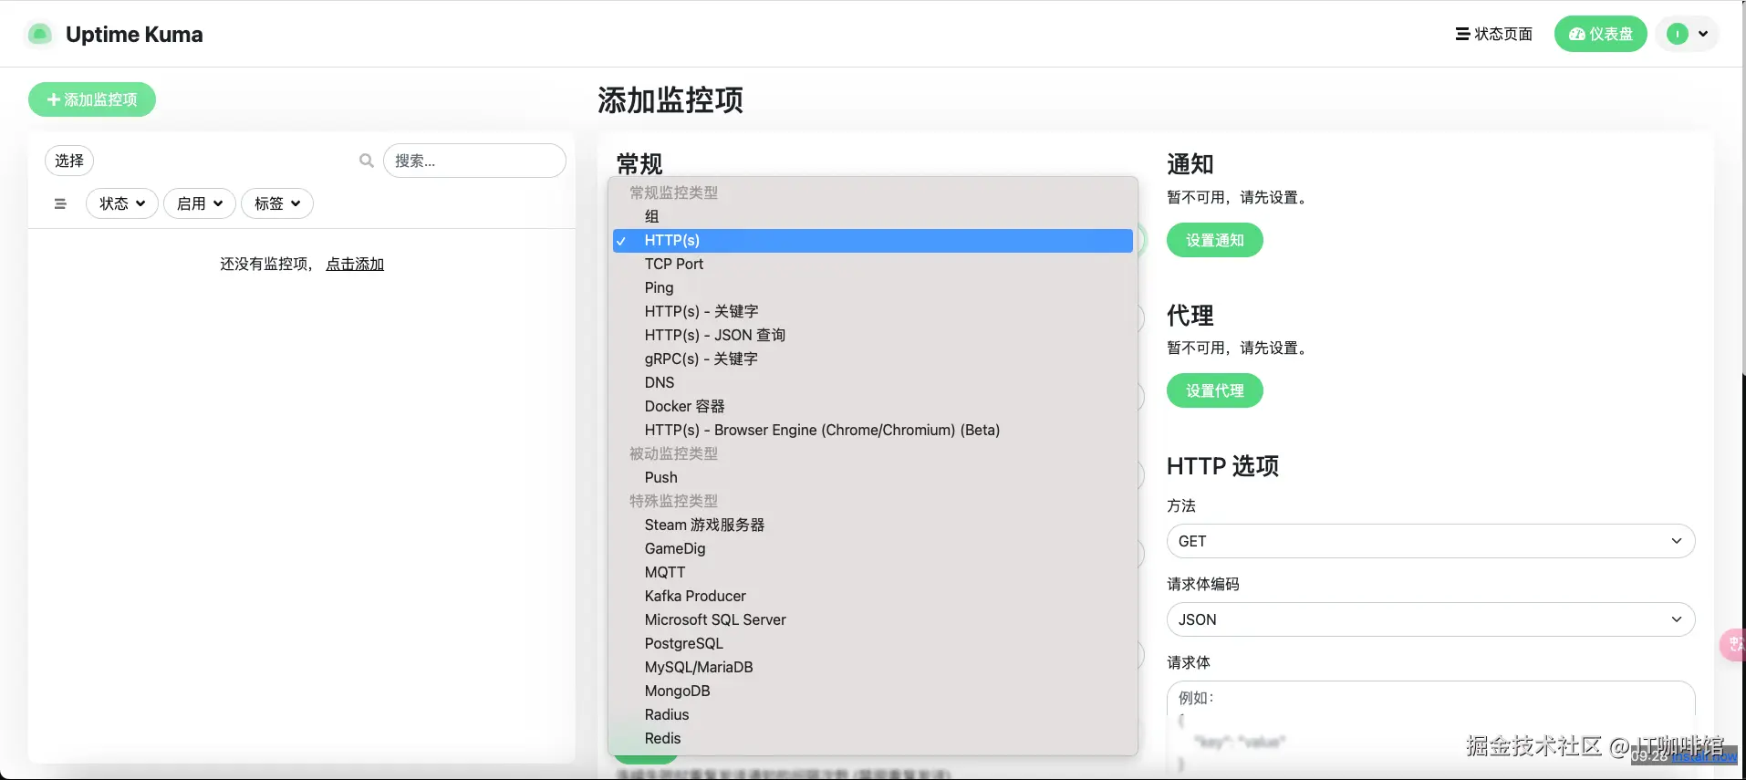Click the Uptime Kuma logo icon
The image size is (1746, 780).
pos(39,35)
